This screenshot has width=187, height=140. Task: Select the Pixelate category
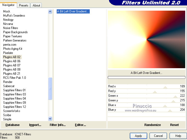(x=8, y=53)
